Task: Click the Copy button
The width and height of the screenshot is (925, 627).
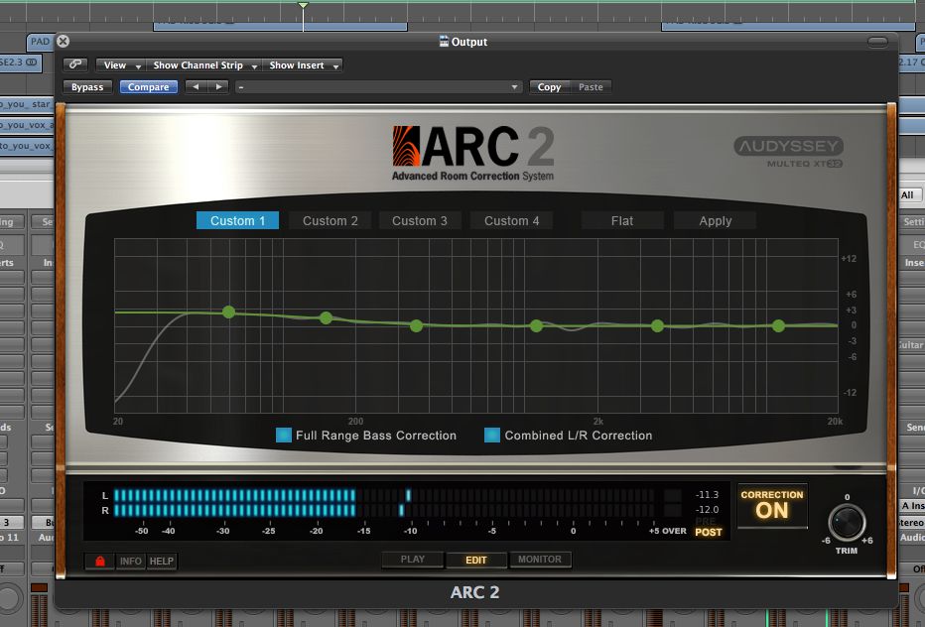Action: 549,86
